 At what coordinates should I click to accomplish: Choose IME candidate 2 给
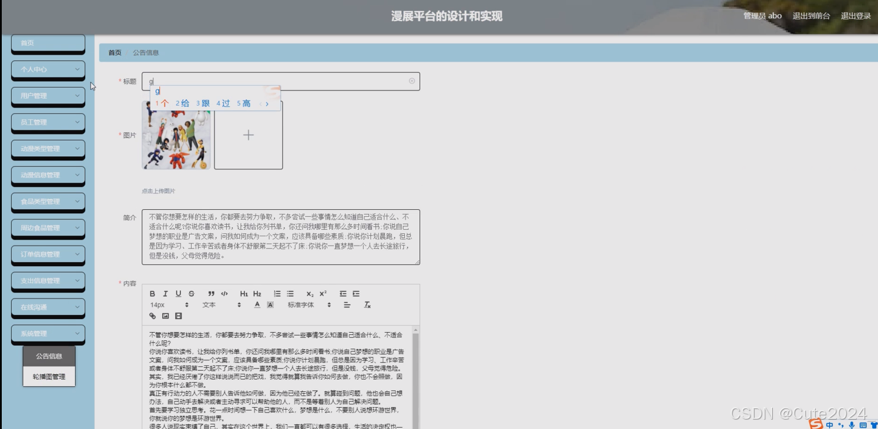click(182, 103)
